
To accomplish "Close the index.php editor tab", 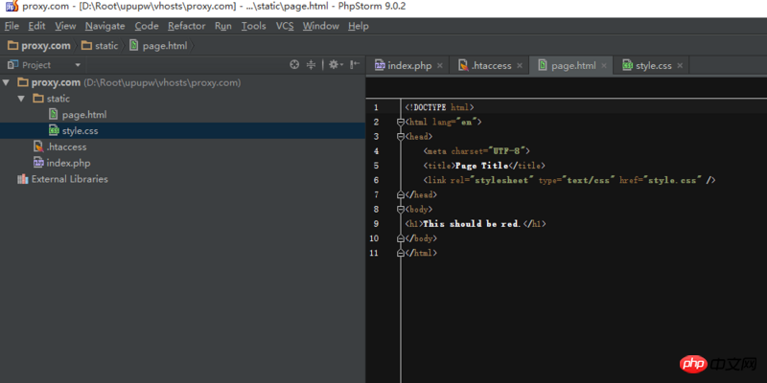I will click(x=440, y=66).
